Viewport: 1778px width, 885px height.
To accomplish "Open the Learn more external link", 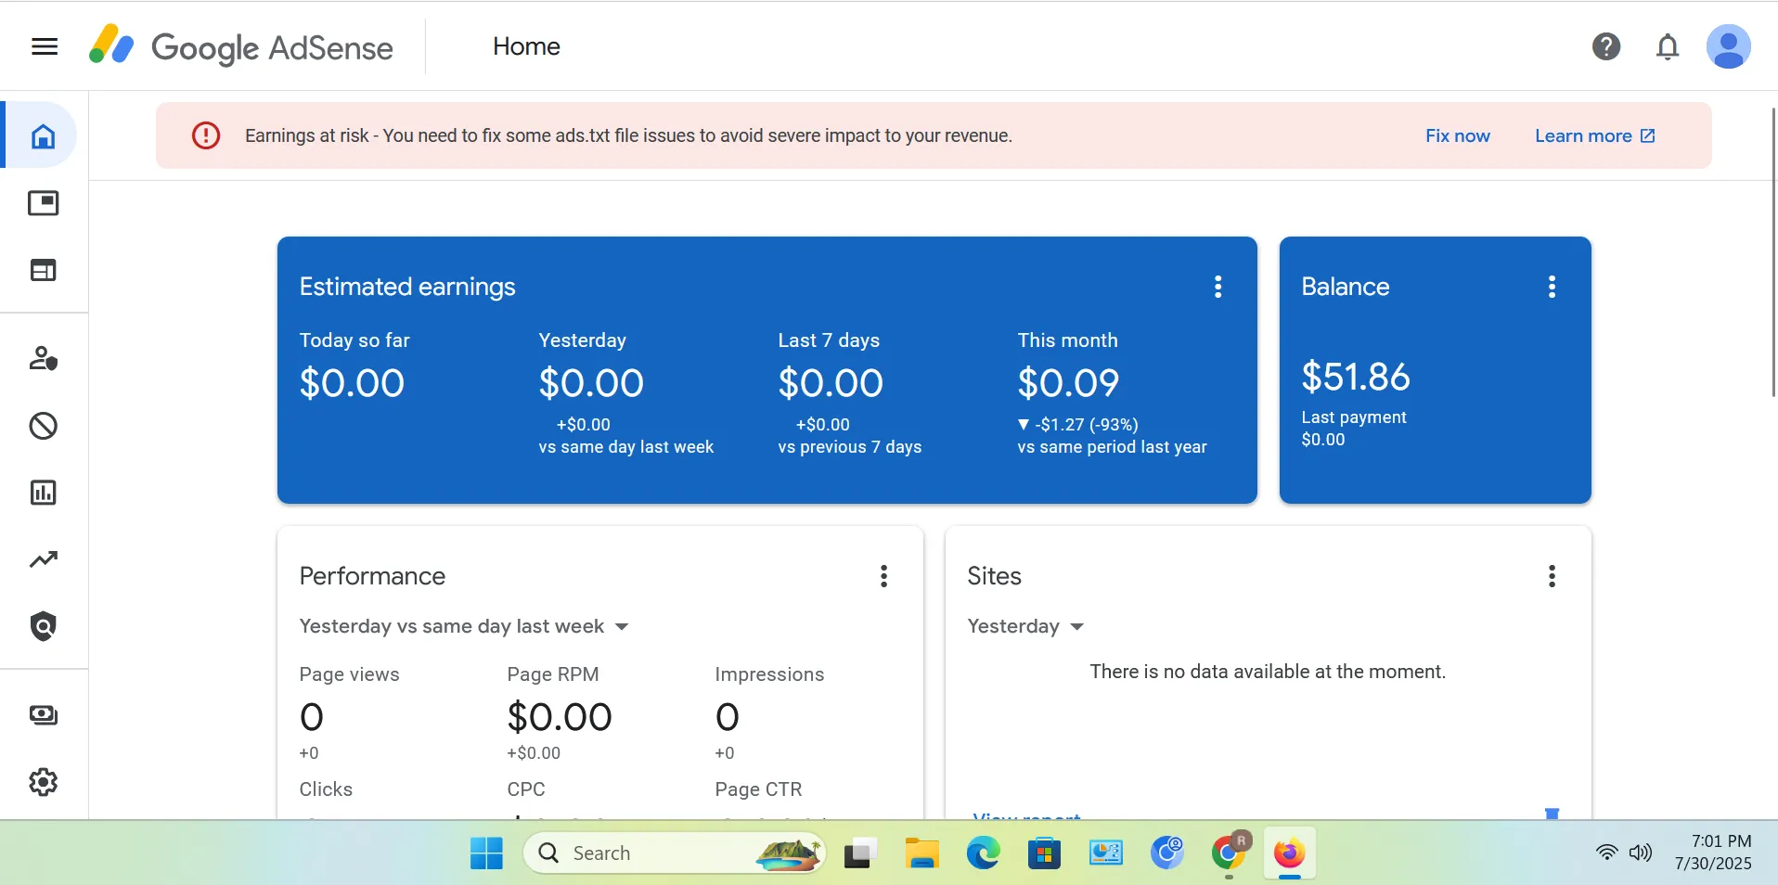I will [1595, 135].
